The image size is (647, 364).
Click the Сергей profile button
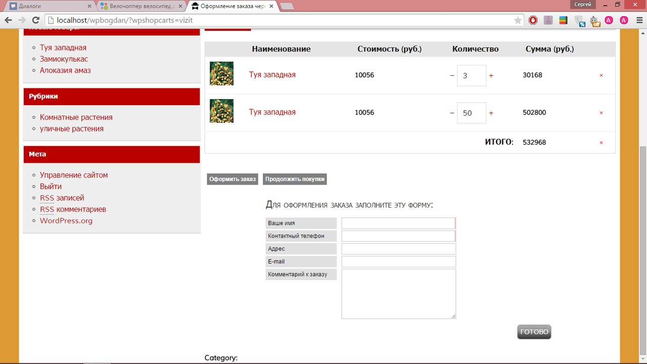pyautogui.click(x=583, y=4)
